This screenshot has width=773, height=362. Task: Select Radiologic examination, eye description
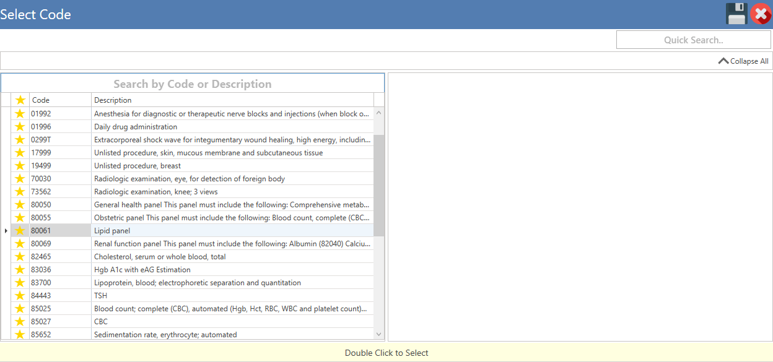pos(233,179)
